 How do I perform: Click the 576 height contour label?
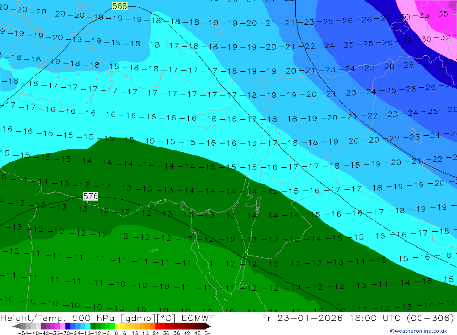90,197
